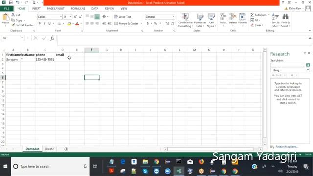
Task: Click the Borders icon
Action: click(59, 23)
